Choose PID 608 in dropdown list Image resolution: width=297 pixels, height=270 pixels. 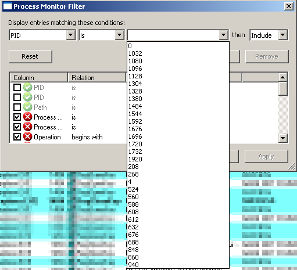[x=178, y=212]
